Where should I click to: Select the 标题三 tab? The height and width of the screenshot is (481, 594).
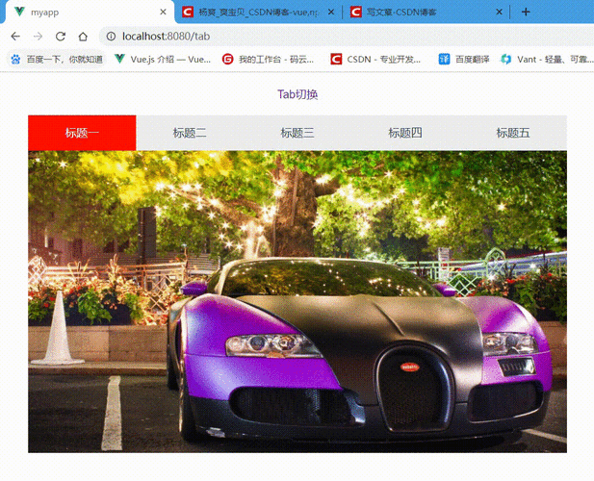point(297,133)
